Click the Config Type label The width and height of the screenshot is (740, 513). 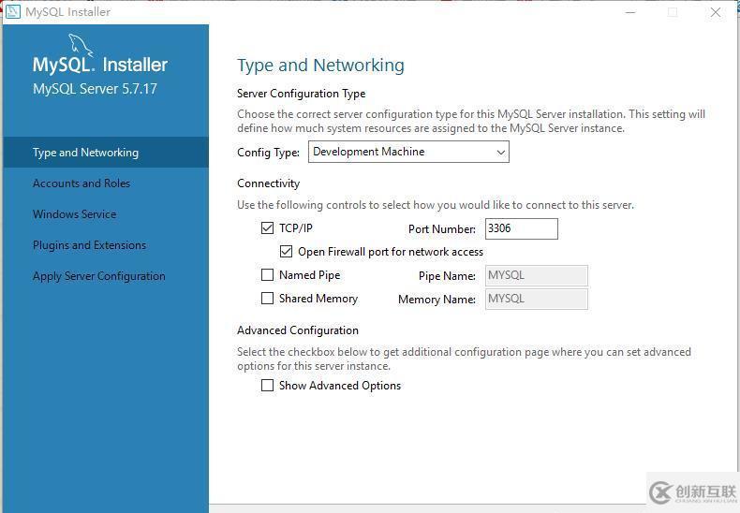pyautogui.click(x=268, y=153)
